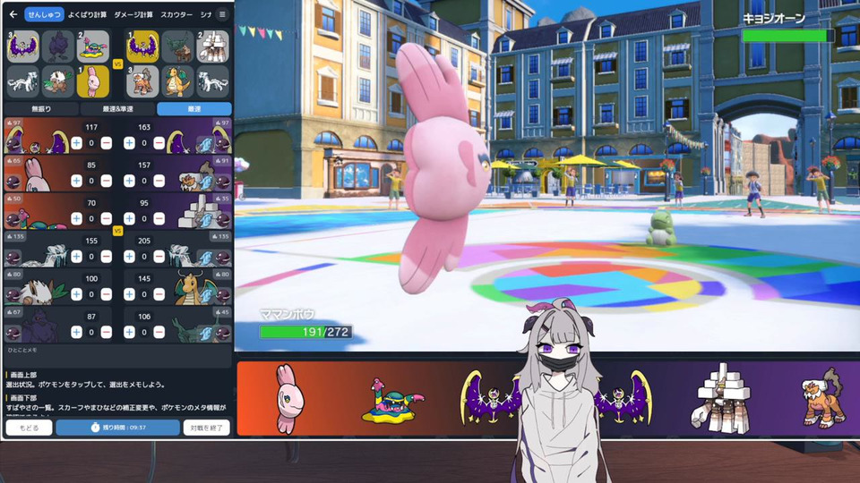Viewport: 860px width, 483px height.
Task: Open よくばり計算 tab
Action: [x=87, y=15]
